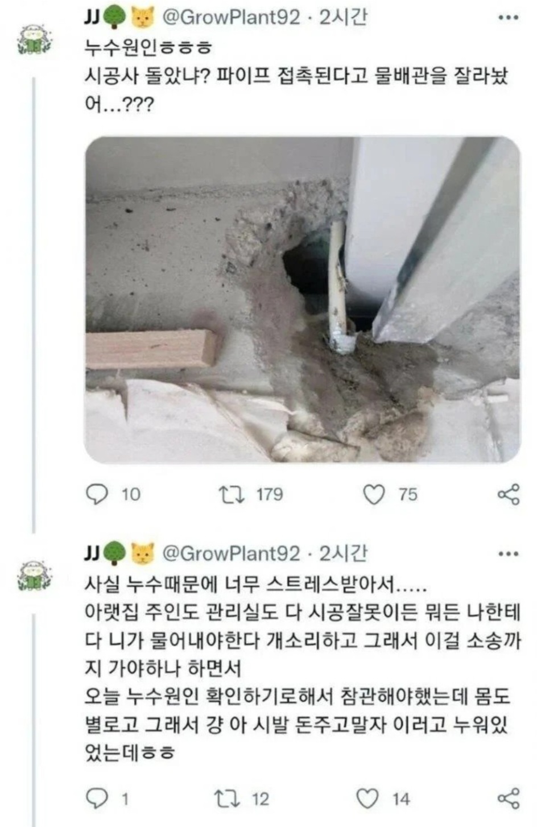Open more options on the first tweet
The height and width of the screenshot is (827, 537).
point(508,18)
